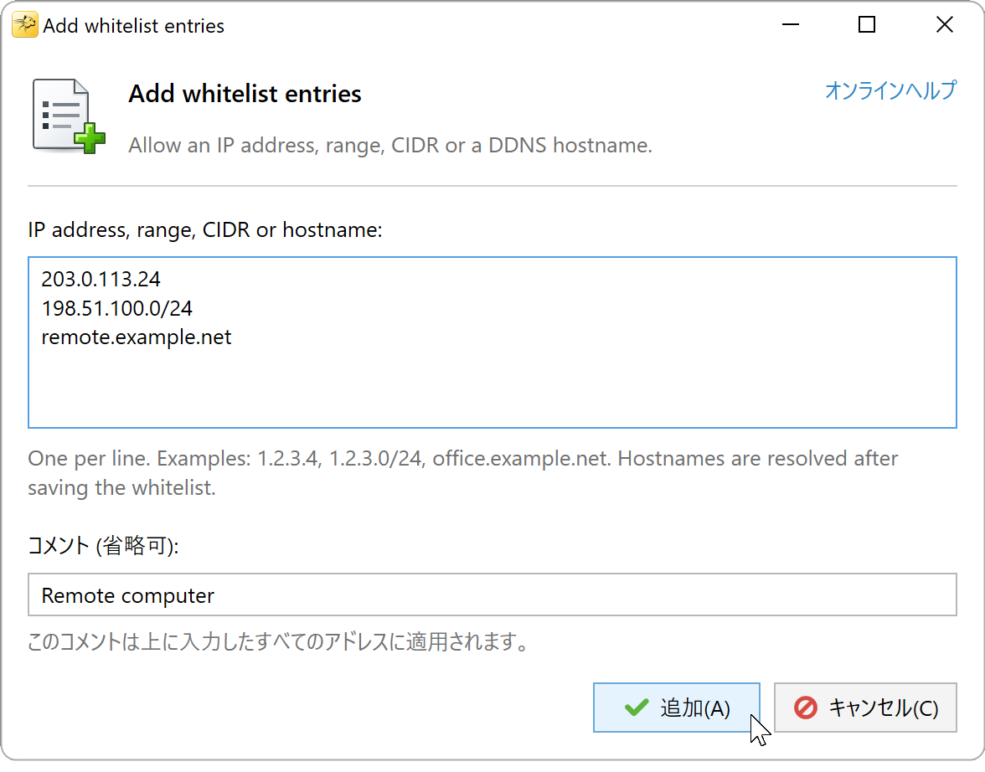
Task: Place cursor at remote.example.net entry
Action: pyautogui.click(x=137, y=337)
